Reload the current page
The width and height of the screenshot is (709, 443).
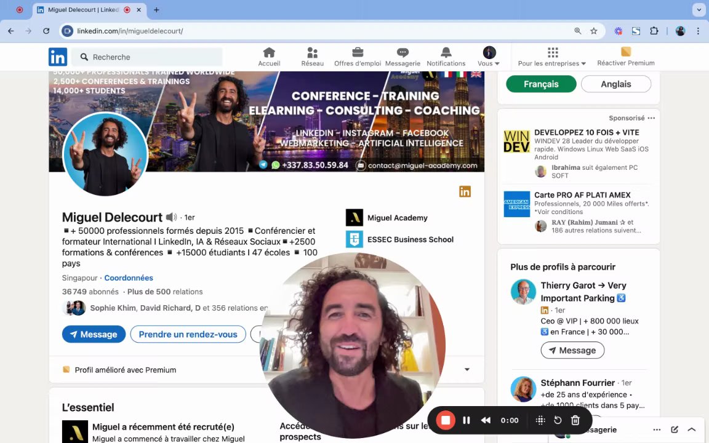46,31
